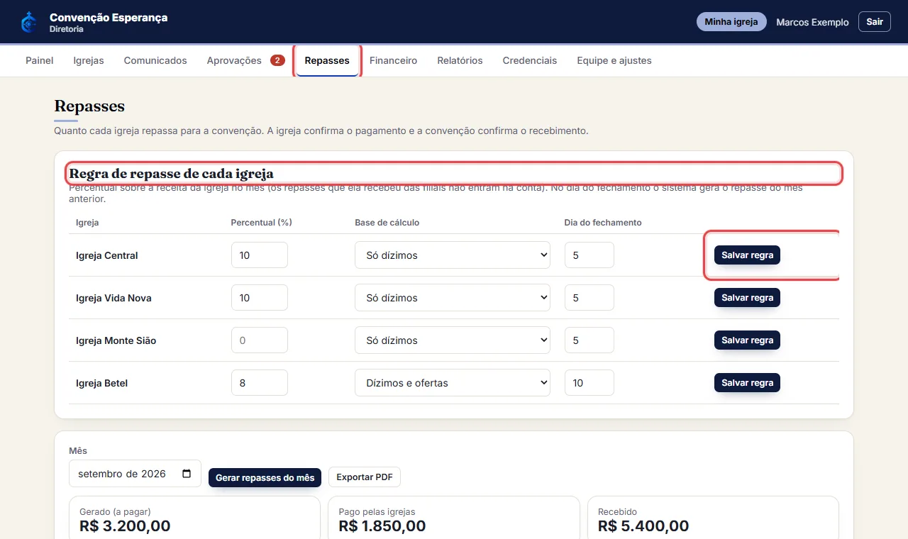The width and height of the screenshot is (908, 539).
Task: Click the Igreja Monte Sião row label
Action: click(x=116, y=340)
